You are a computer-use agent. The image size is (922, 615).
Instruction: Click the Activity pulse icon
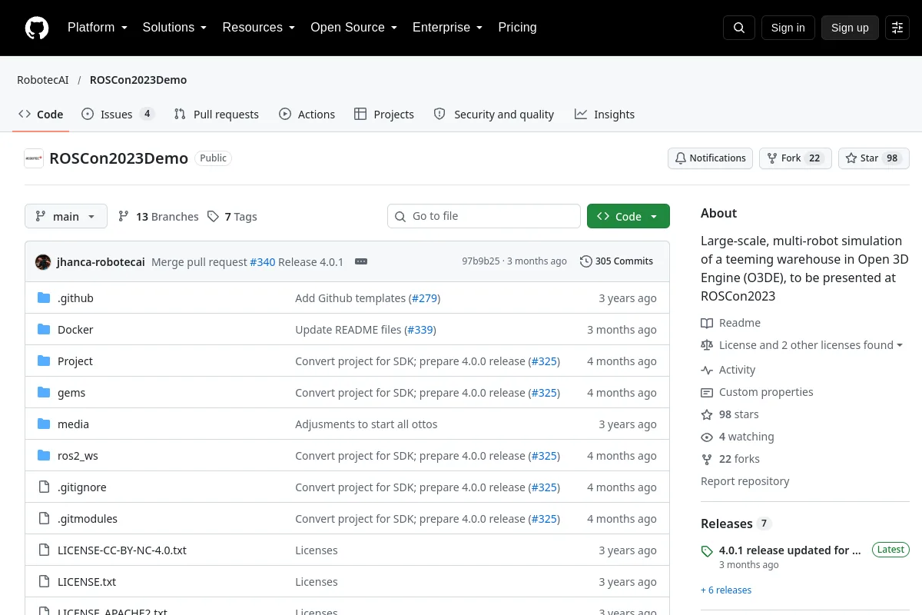click(707, 370)
